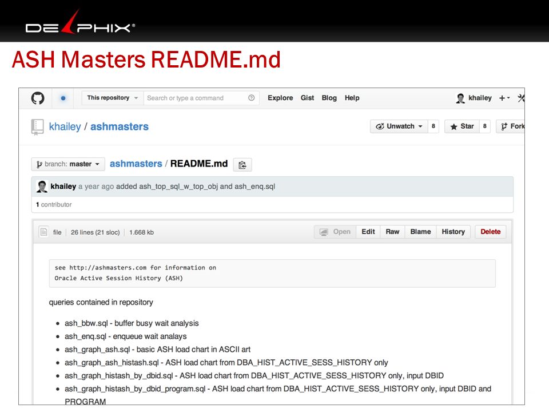Open the khailey profile username in the header
This screenshot has height=412, width=549.
click(x=480, y=98)
